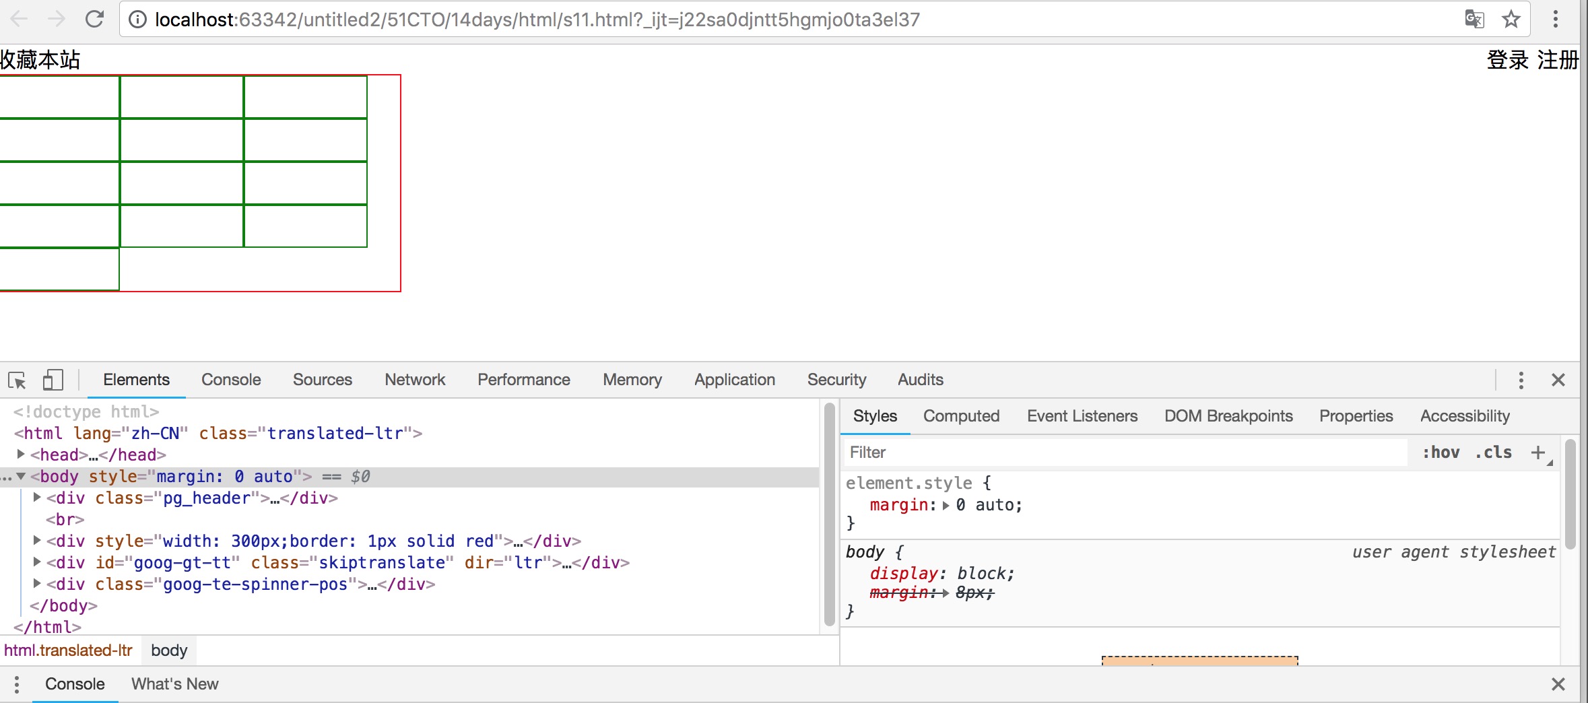Select the html lang="zh-CN" line

tap(218, 433)
